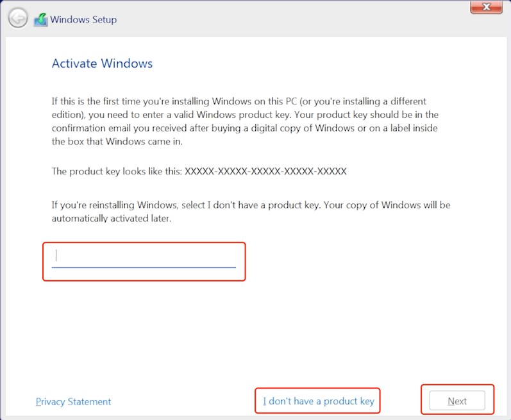Click the Windows Setup icon

[41, 20]
